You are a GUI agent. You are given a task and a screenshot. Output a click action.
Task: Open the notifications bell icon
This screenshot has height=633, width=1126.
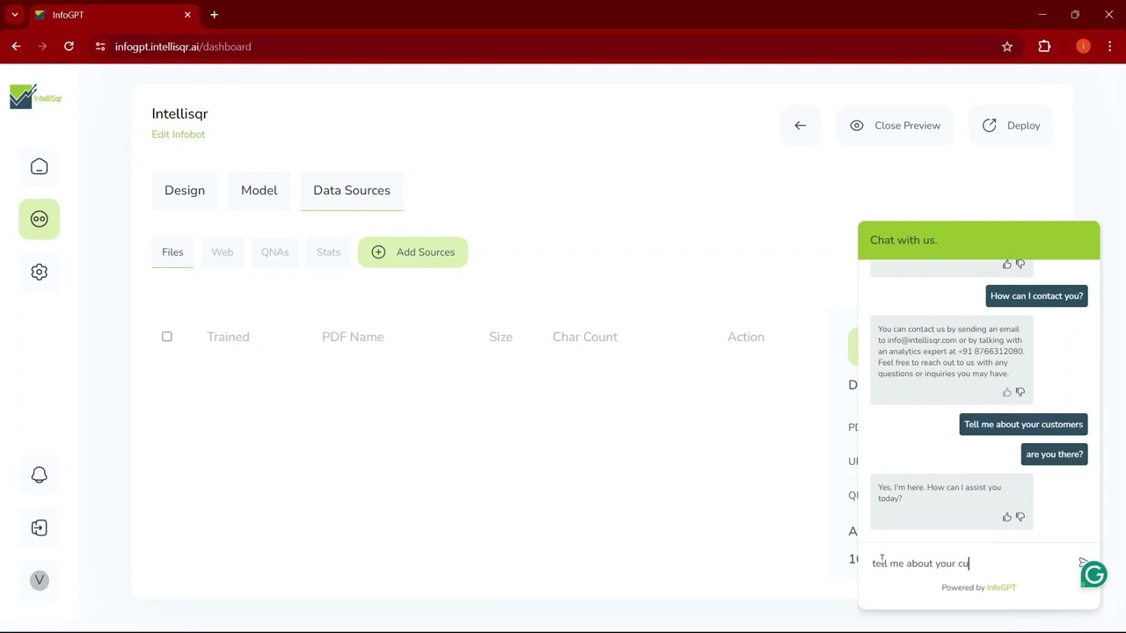pyautogui.click(x=39, y=475)
